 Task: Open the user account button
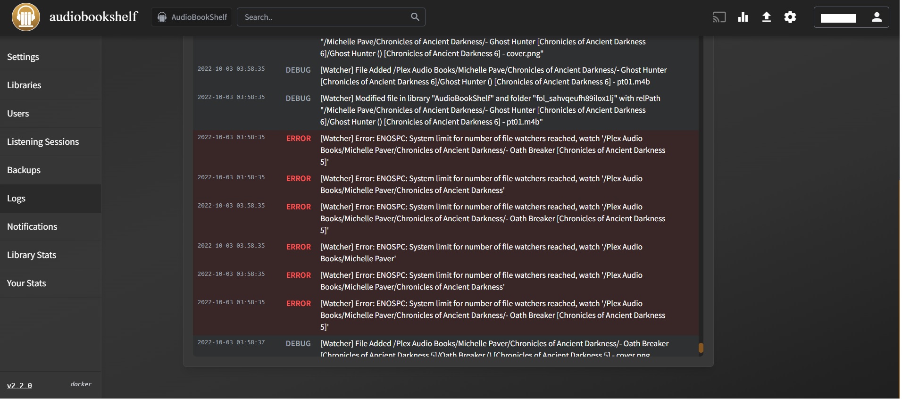tap(851, 17)
